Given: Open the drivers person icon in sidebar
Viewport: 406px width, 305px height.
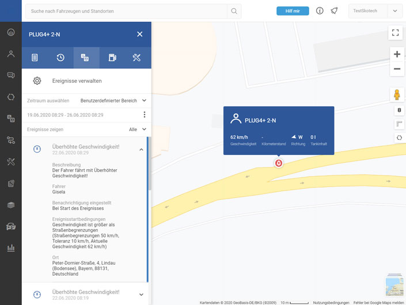Looking at the screenshot, I should pos(10,54).
